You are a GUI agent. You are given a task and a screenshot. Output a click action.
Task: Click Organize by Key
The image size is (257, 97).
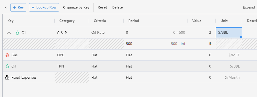click(x=76, y=7)
